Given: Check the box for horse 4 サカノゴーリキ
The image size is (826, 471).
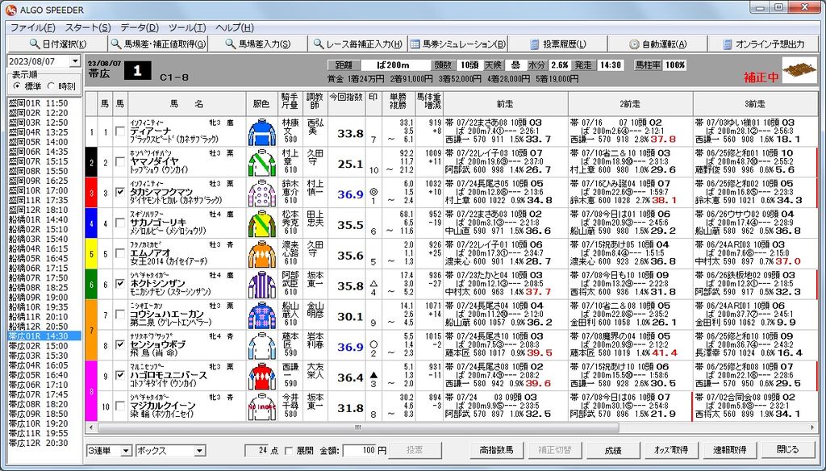Looking at the screenshot, I should (x=120, y=223).
